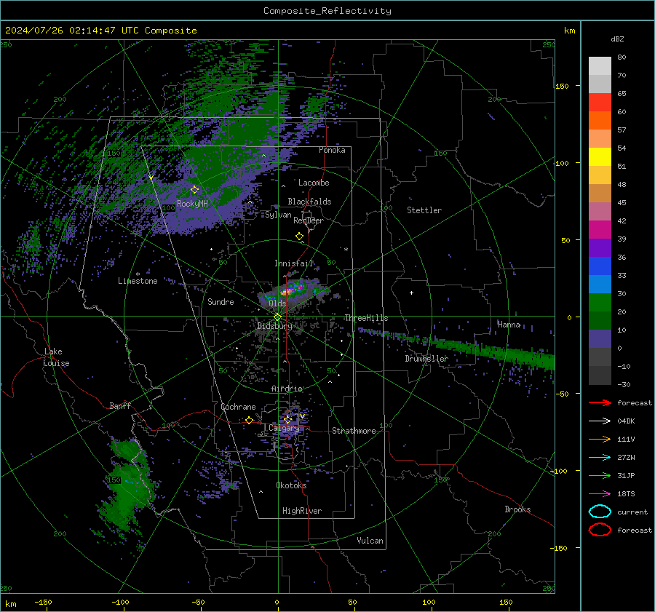655x612 pixels.
Task: Click the Drumheller label
Action: (426, 359)
